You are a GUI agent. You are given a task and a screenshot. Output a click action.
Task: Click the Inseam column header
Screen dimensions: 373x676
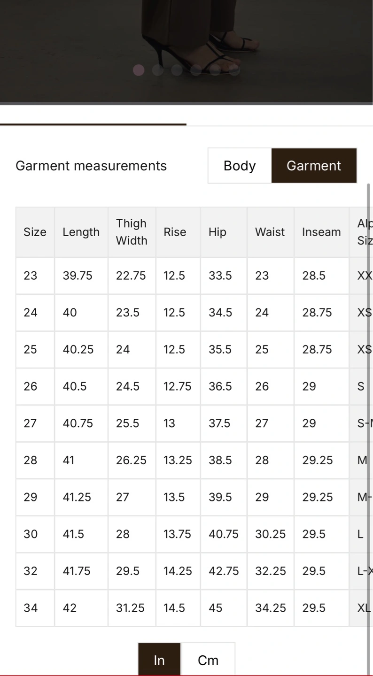(x=321, y=232)
